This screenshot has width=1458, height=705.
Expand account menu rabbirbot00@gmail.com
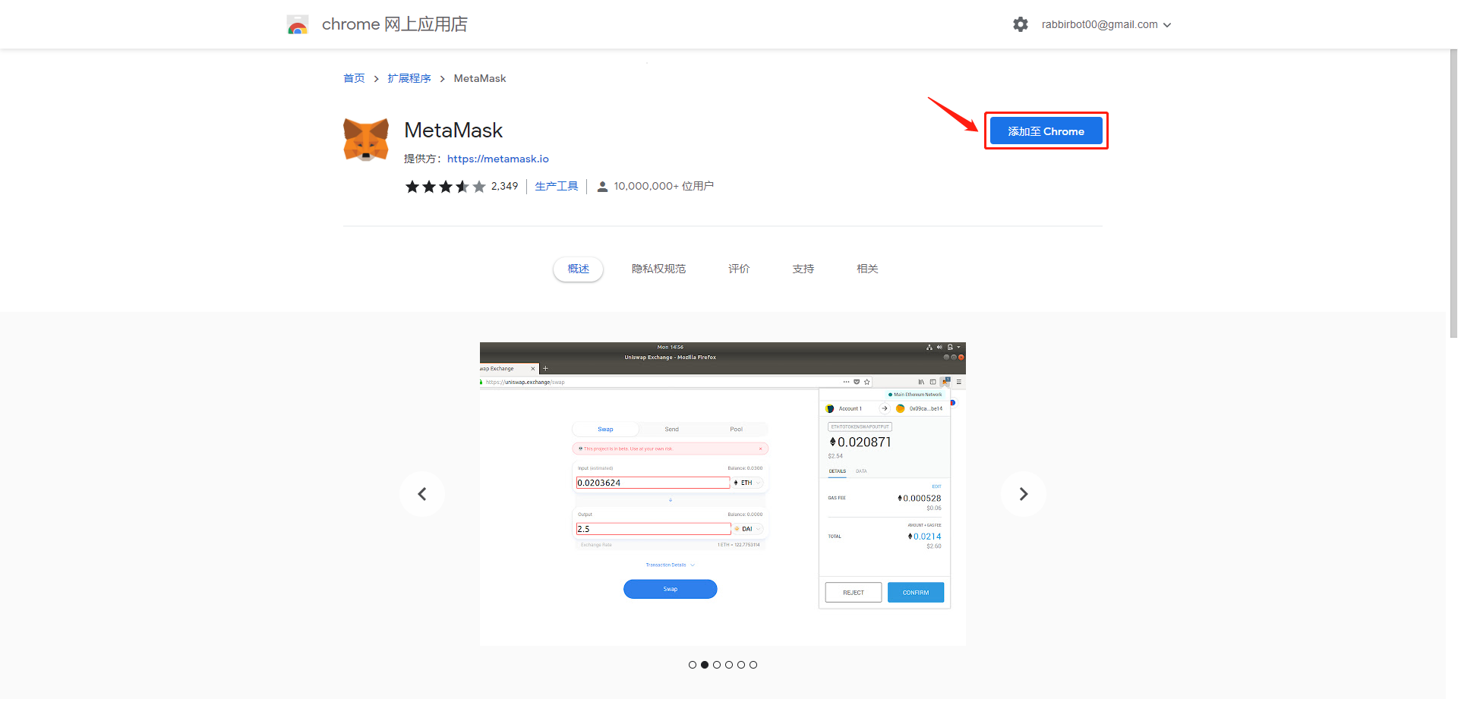pos(1106,24)
